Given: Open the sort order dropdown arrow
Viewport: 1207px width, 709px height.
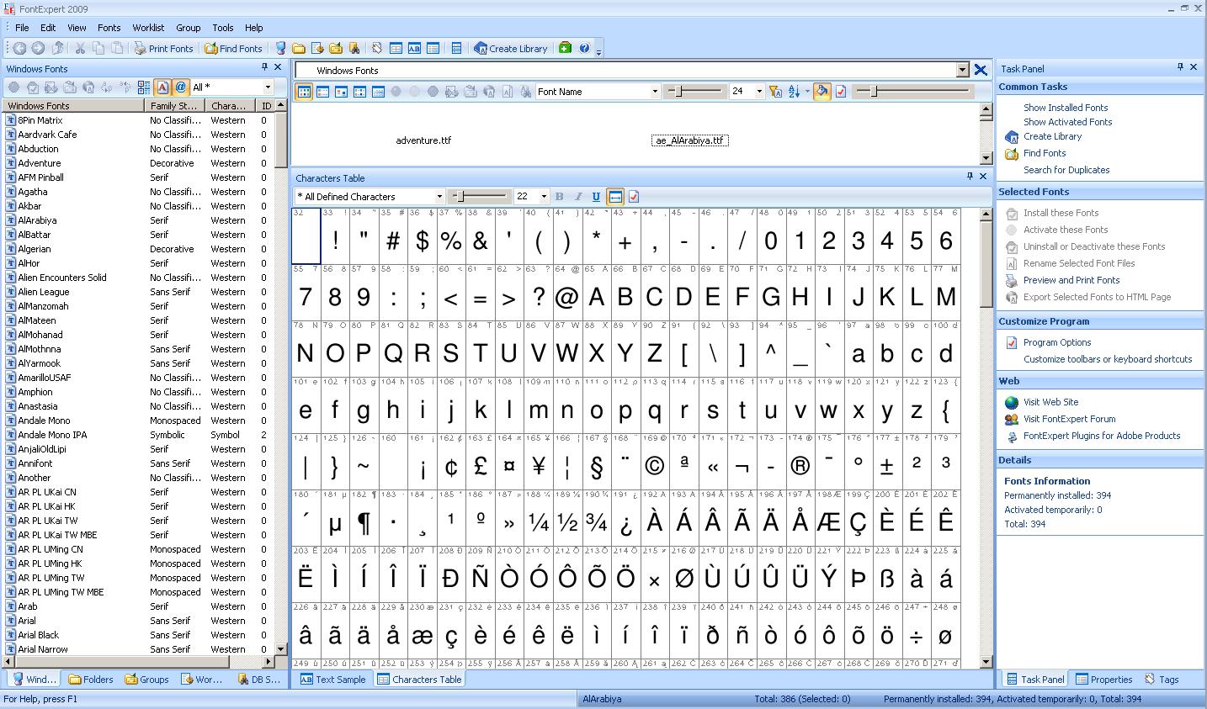Looking at the screenshot, I should tap(806, 92).
